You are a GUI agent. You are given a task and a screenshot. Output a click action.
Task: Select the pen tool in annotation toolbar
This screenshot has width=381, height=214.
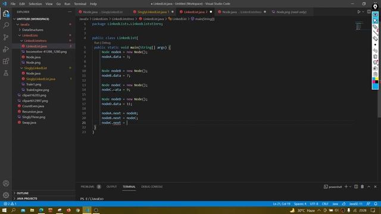coord(375,27)
